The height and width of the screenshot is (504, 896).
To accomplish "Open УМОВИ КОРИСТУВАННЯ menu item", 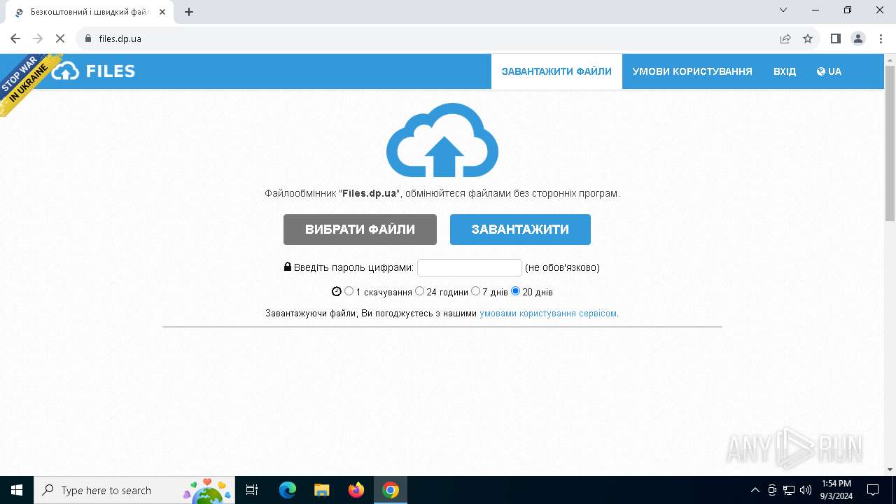I will 692,71.
